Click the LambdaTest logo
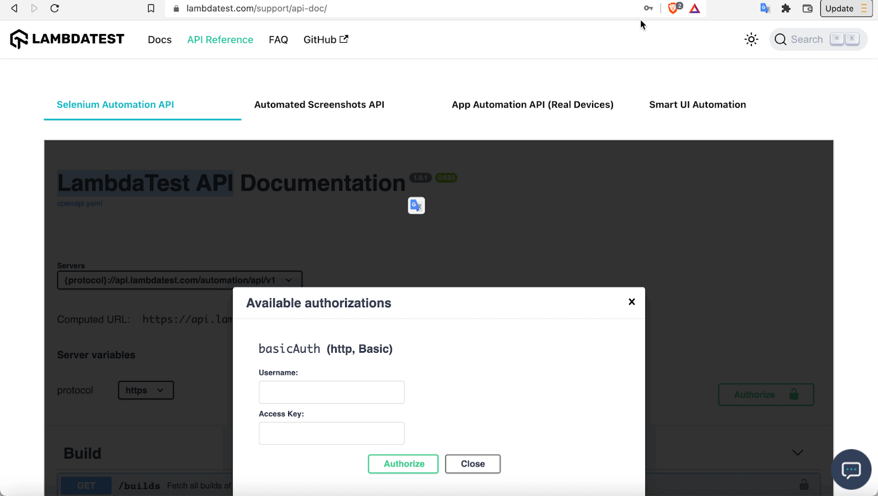The height and width of the screenshot is (496, 878). 67,38
